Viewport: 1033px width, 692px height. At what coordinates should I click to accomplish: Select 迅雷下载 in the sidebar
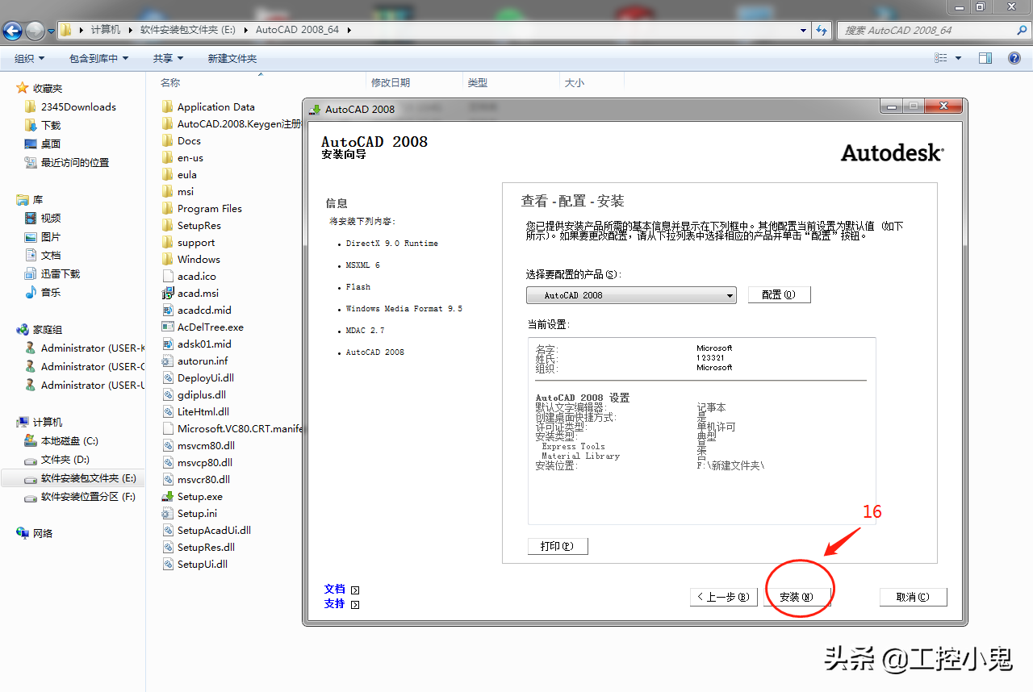tap(61, 273)
